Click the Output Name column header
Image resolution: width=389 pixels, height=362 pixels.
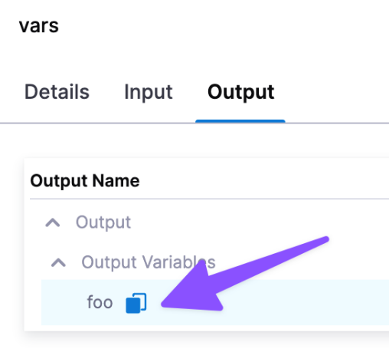click(x=85, y=181)
